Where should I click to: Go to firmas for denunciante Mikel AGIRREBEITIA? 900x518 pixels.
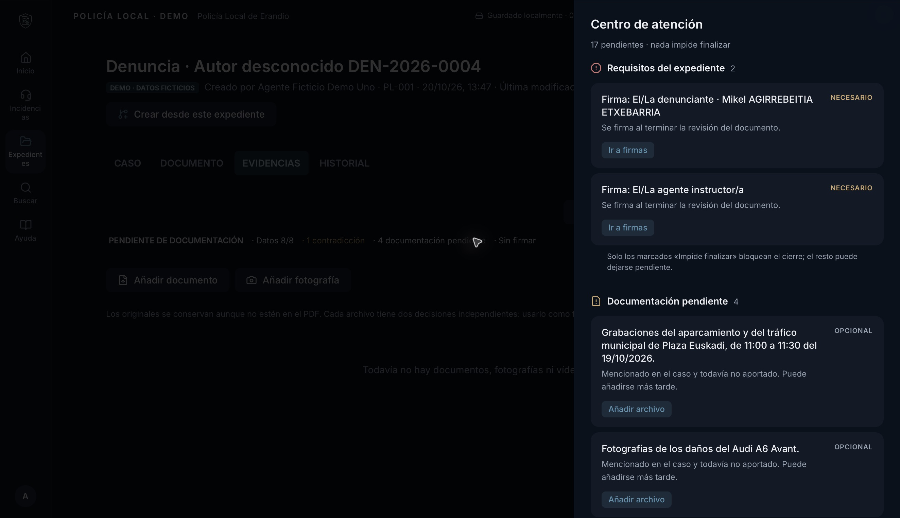pos(627,150)
